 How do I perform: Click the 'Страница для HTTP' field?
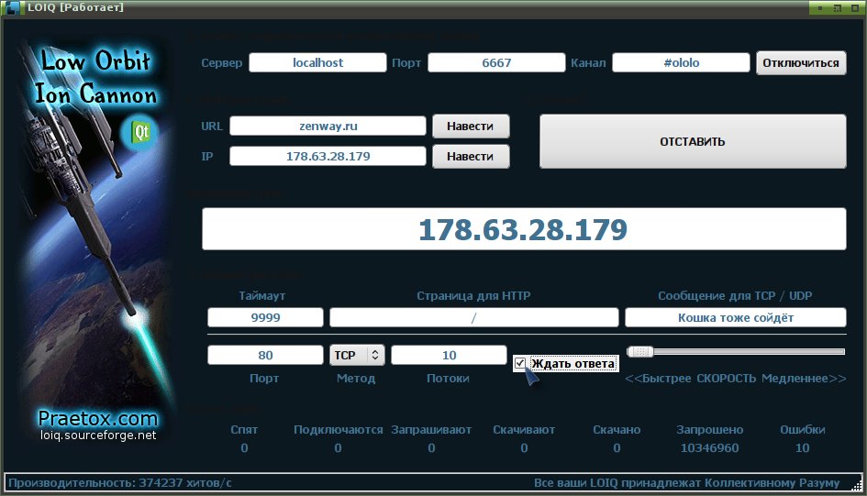click(473, 317)
